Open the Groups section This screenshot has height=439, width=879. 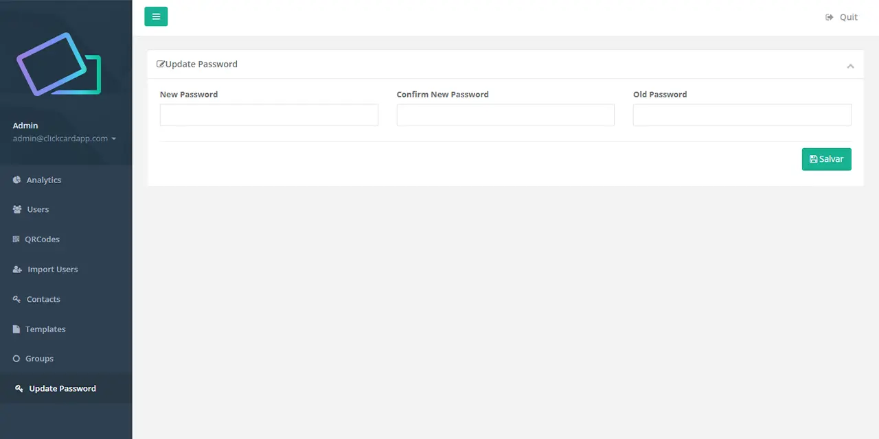pos(39,359)
